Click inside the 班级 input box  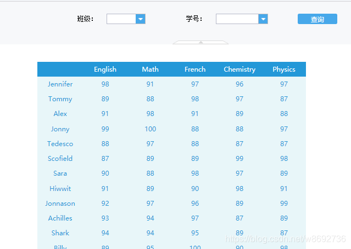121,19
